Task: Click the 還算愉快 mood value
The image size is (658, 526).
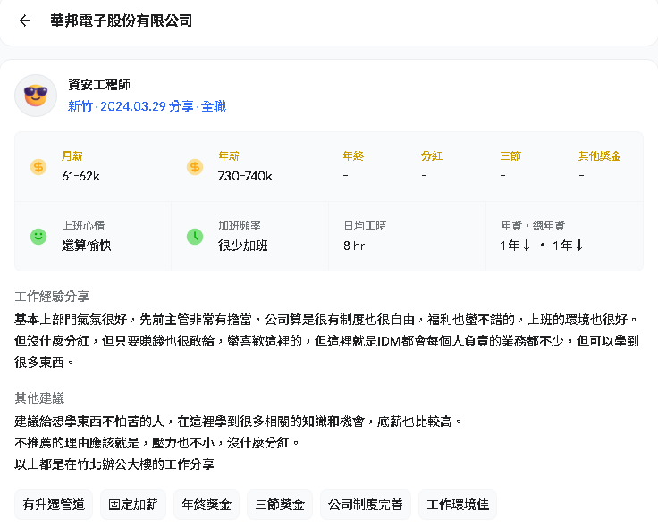Action: (87, 246)
